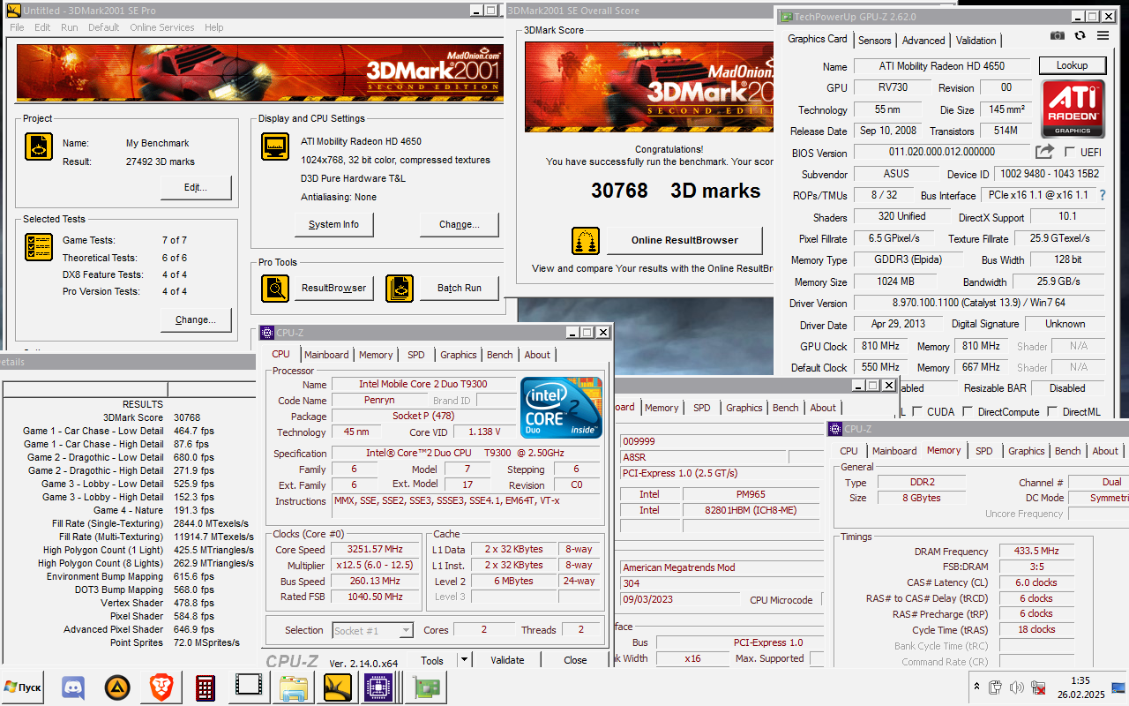Click the Name field showing Intel Mobile Core 2 Duo T9300

point(422,384)
